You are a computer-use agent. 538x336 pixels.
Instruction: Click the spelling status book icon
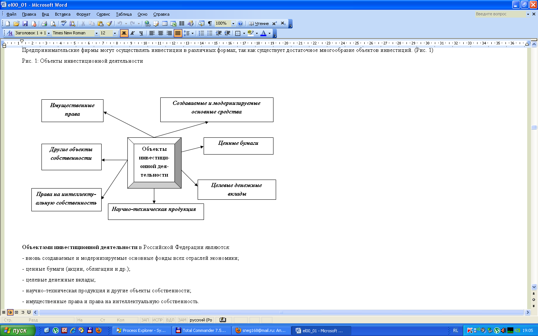(x=223, y=320)
